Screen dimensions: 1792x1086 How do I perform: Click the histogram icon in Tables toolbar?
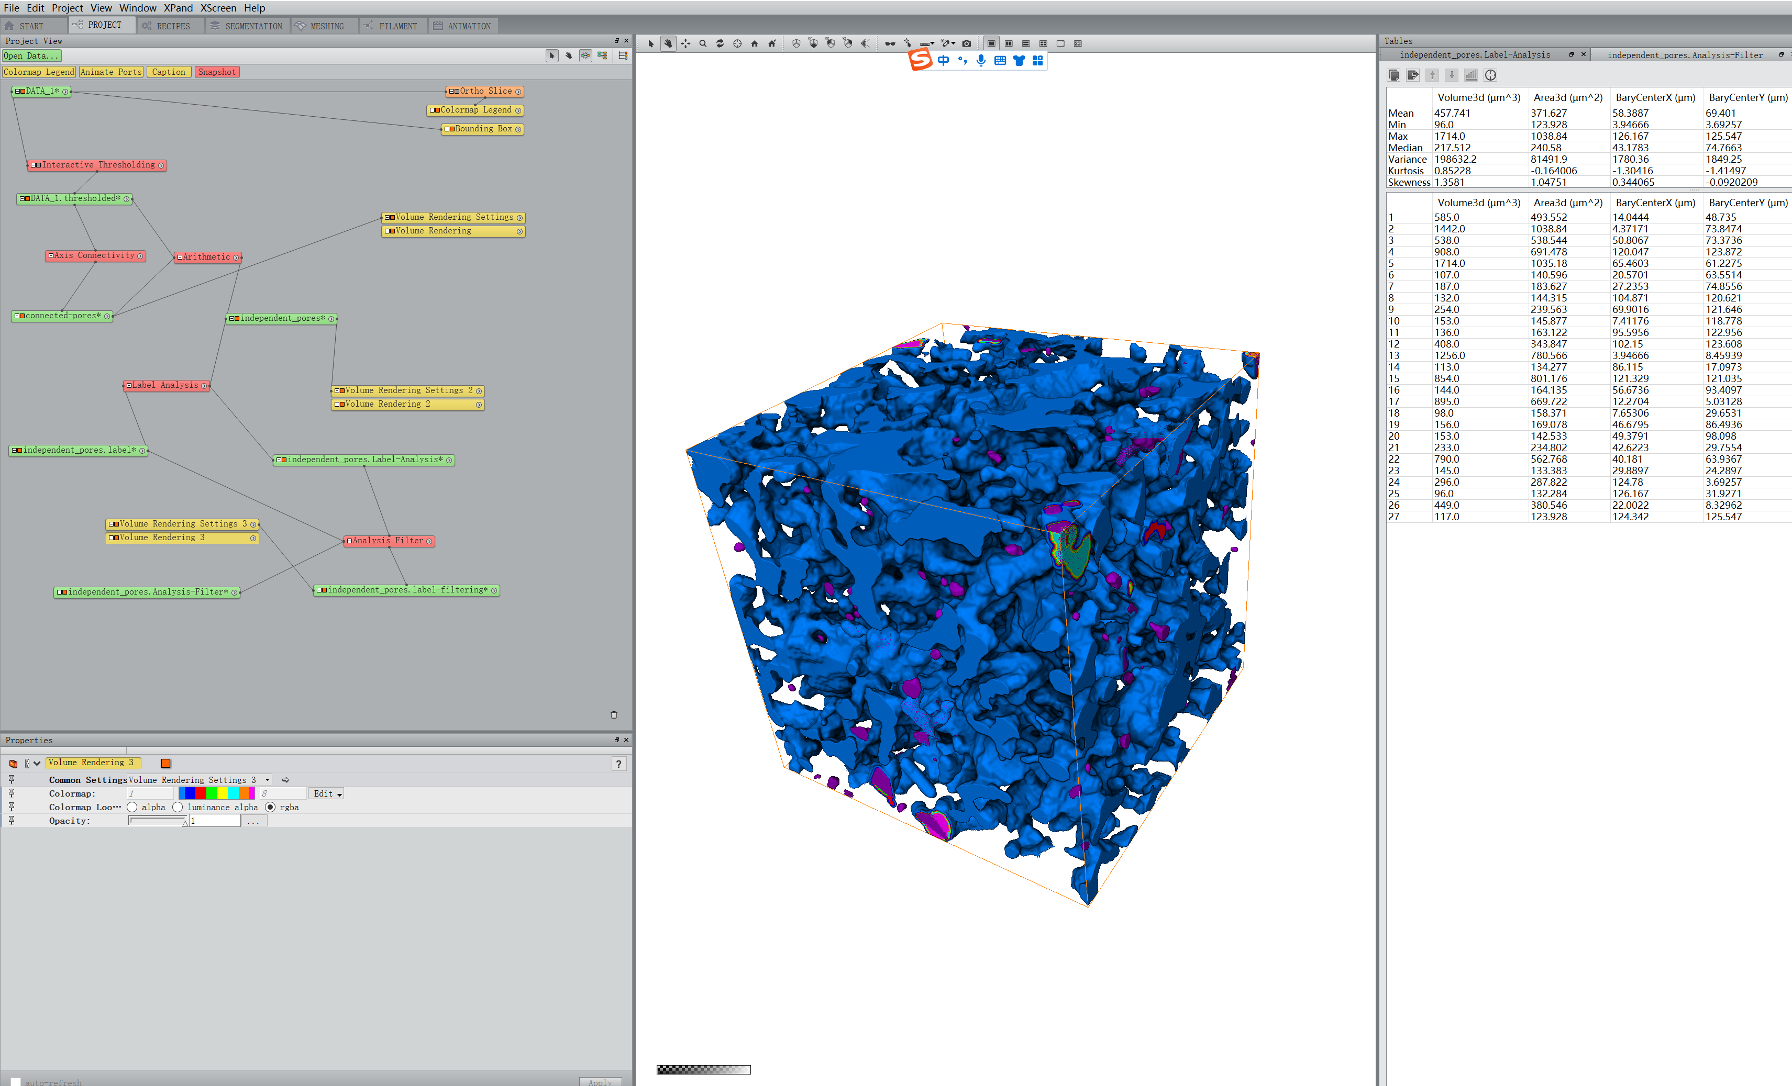[1470, 75]
